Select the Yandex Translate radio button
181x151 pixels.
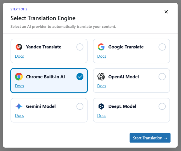[x=80, y=47]
